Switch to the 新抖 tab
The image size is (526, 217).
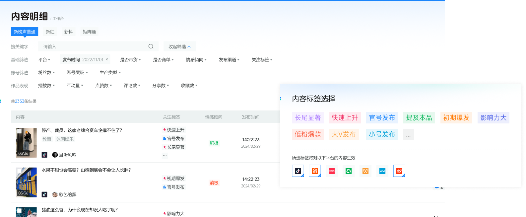pos(68,32)
